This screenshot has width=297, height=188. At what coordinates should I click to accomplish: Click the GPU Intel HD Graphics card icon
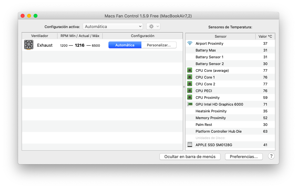click(x=190, y=104)
